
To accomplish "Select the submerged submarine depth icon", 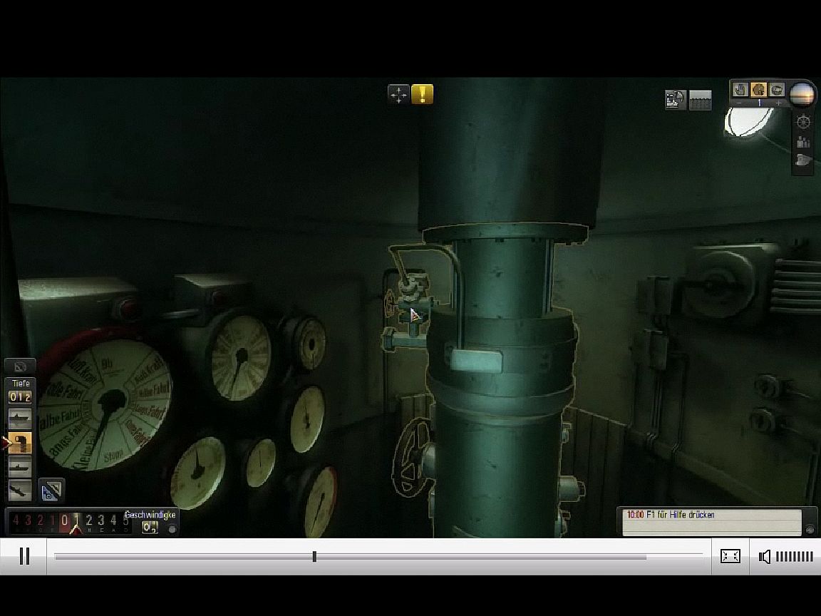I will pos(20,466).
